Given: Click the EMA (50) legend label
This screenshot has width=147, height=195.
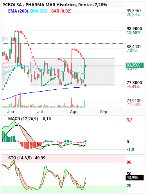Looking at the screenshot, I should tap(38, 11).
